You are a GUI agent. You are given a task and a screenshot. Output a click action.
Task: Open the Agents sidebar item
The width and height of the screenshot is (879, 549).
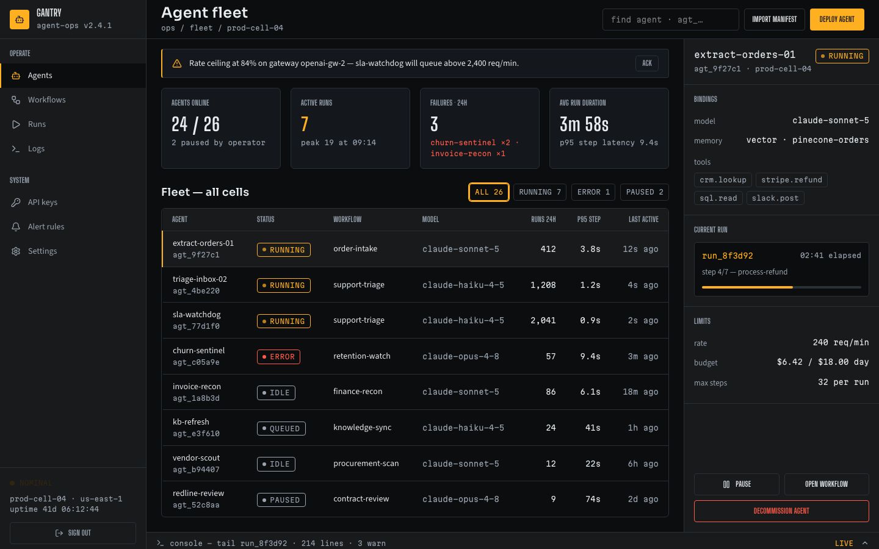73,76
